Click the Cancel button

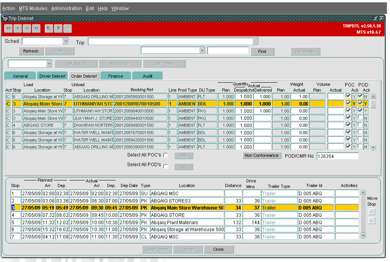[187, 249]
